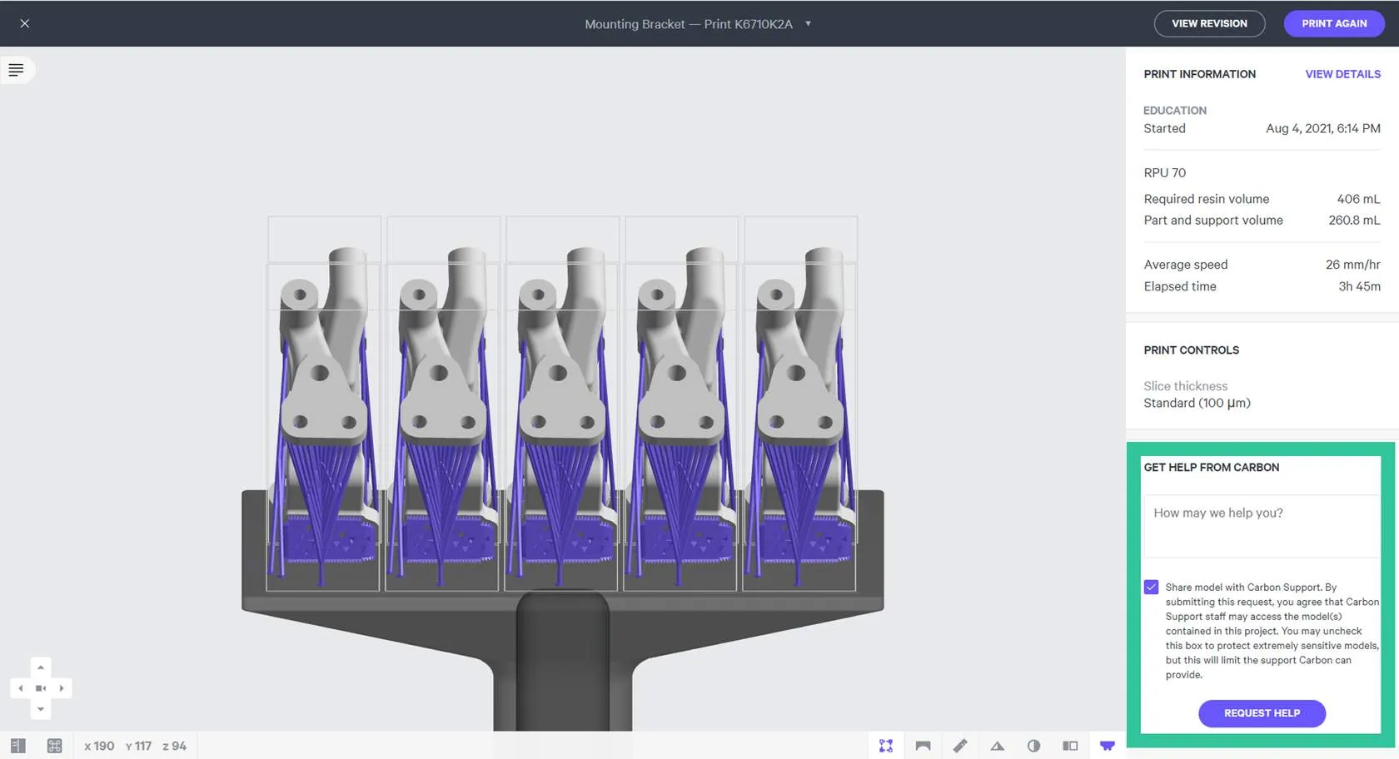Click the 'How may we help you?' text box
The image size is (1399, 759).
click(x=1262, y=526)
